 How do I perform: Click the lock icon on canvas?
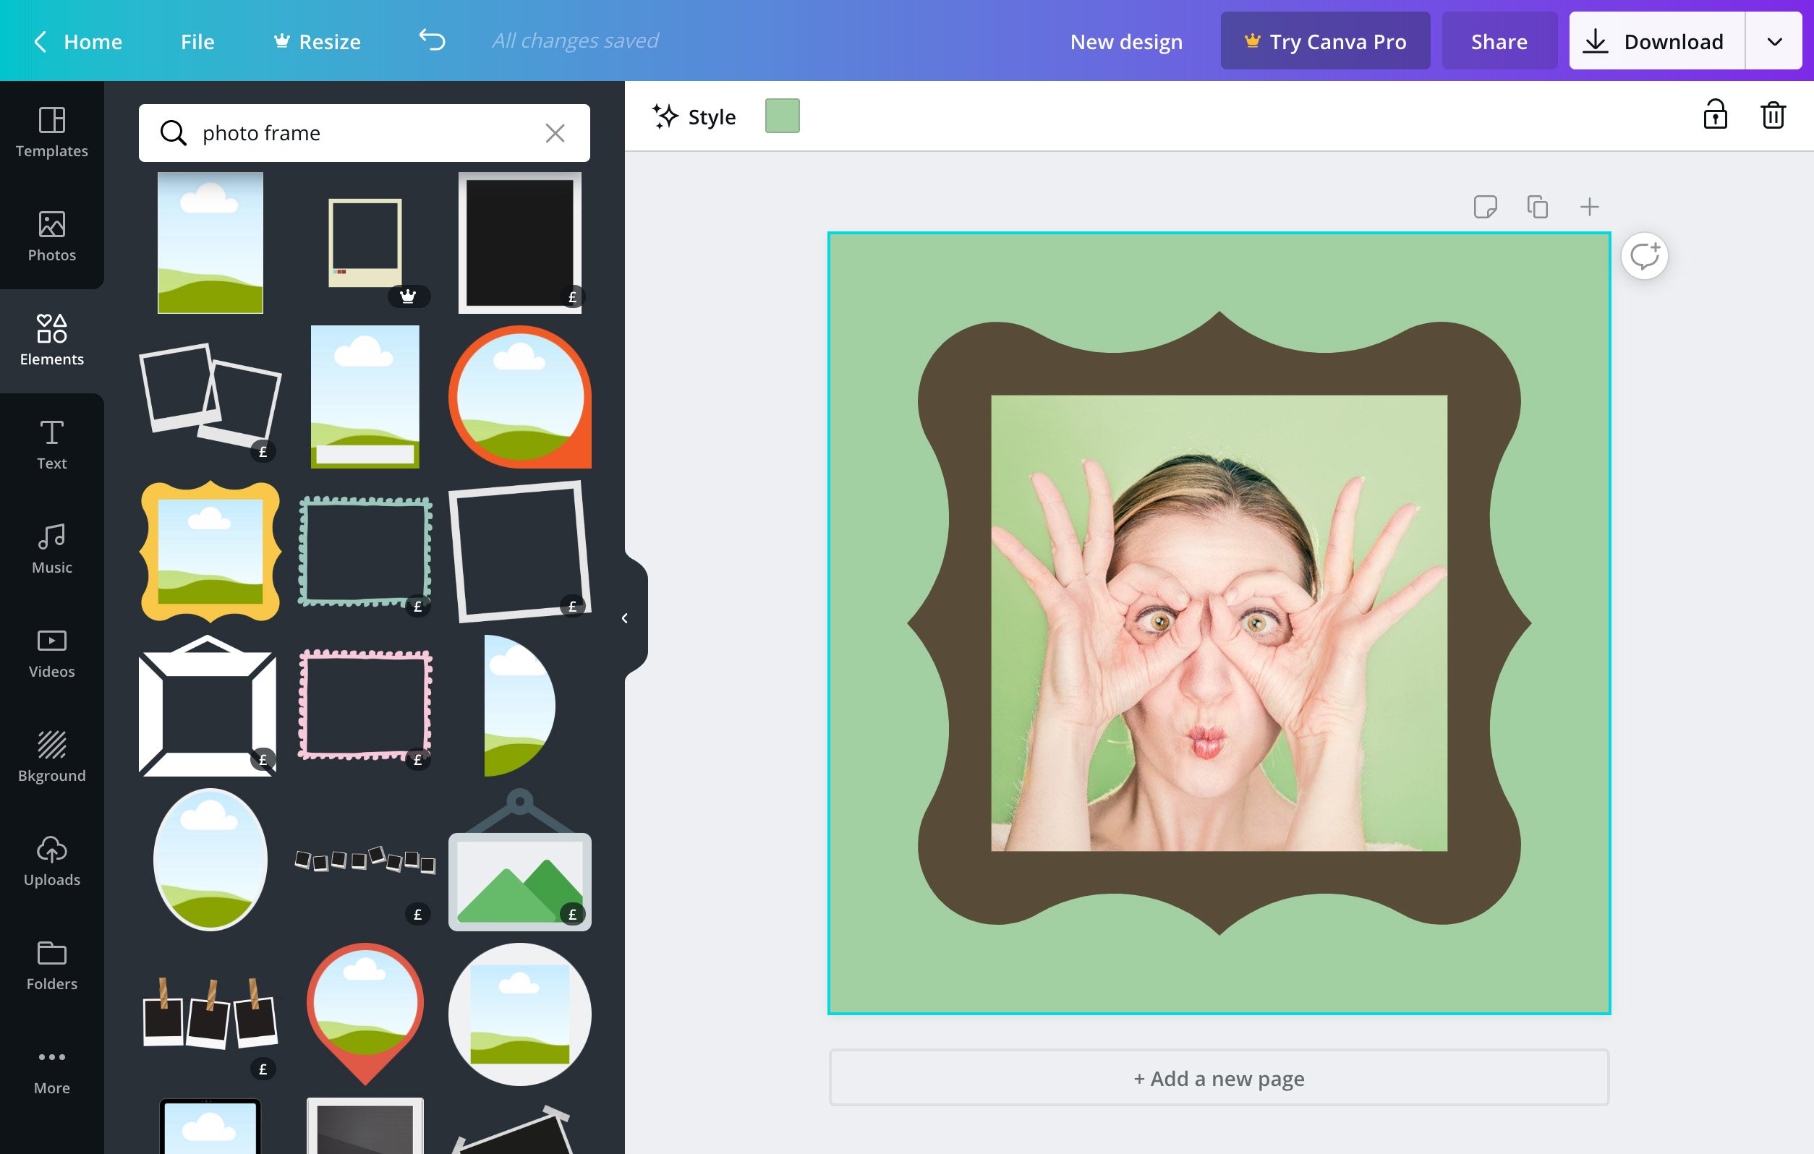1715,115
